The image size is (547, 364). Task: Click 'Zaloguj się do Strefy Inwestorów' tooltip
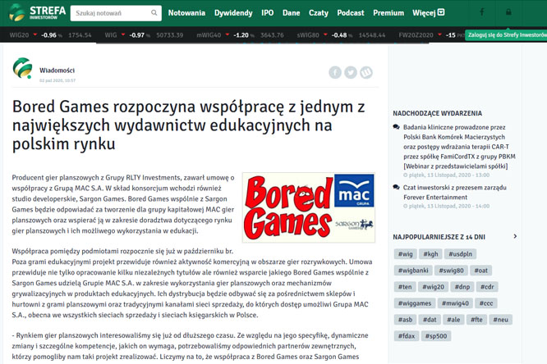(506, 34)
